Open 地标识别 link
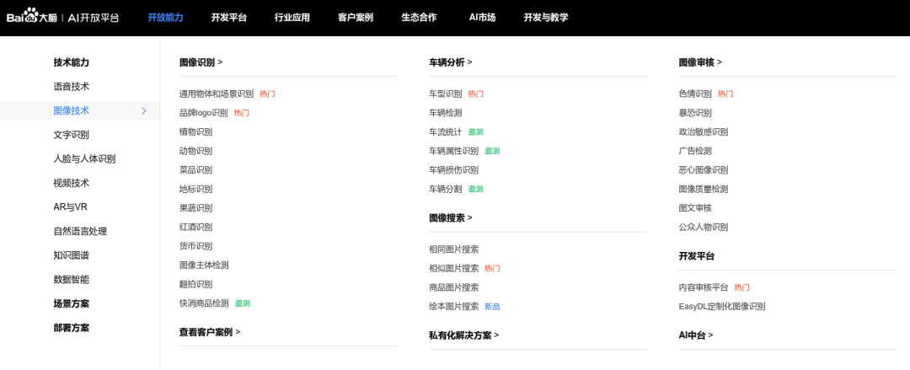910x370 pixels. pyautogui.click(x=195, y=189)
